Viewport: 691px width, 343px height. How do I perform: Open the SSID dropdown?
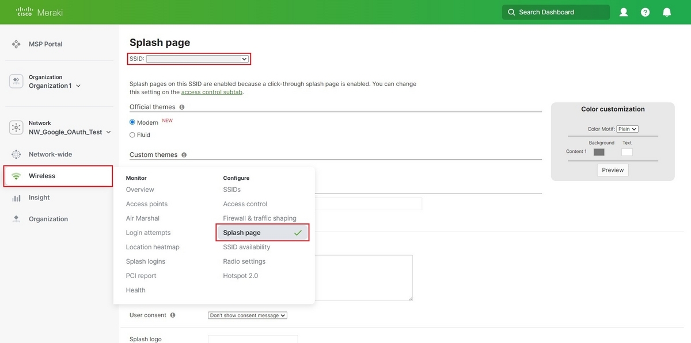point(198,58)
